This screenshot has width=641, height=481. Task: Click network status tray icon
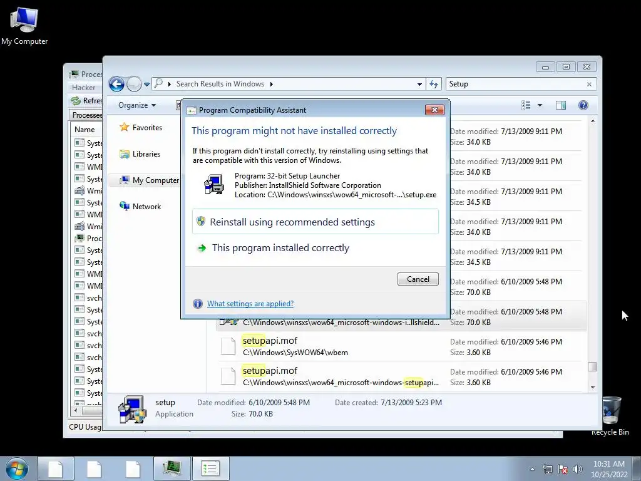(547, 469)
